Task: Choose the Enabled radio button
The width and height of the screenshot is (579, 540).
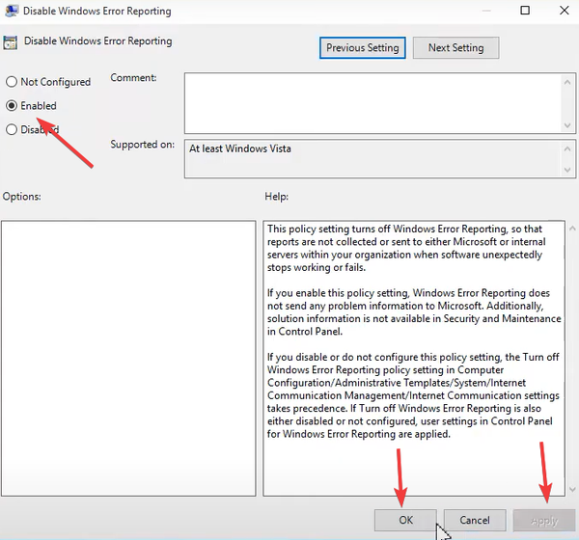Action: [12, 106]
